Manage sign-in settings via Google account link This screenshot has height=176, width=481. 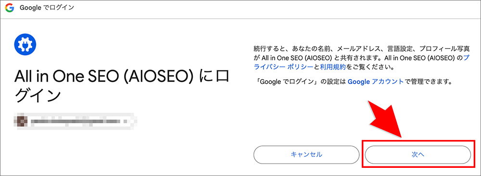(x=376, y=82)
